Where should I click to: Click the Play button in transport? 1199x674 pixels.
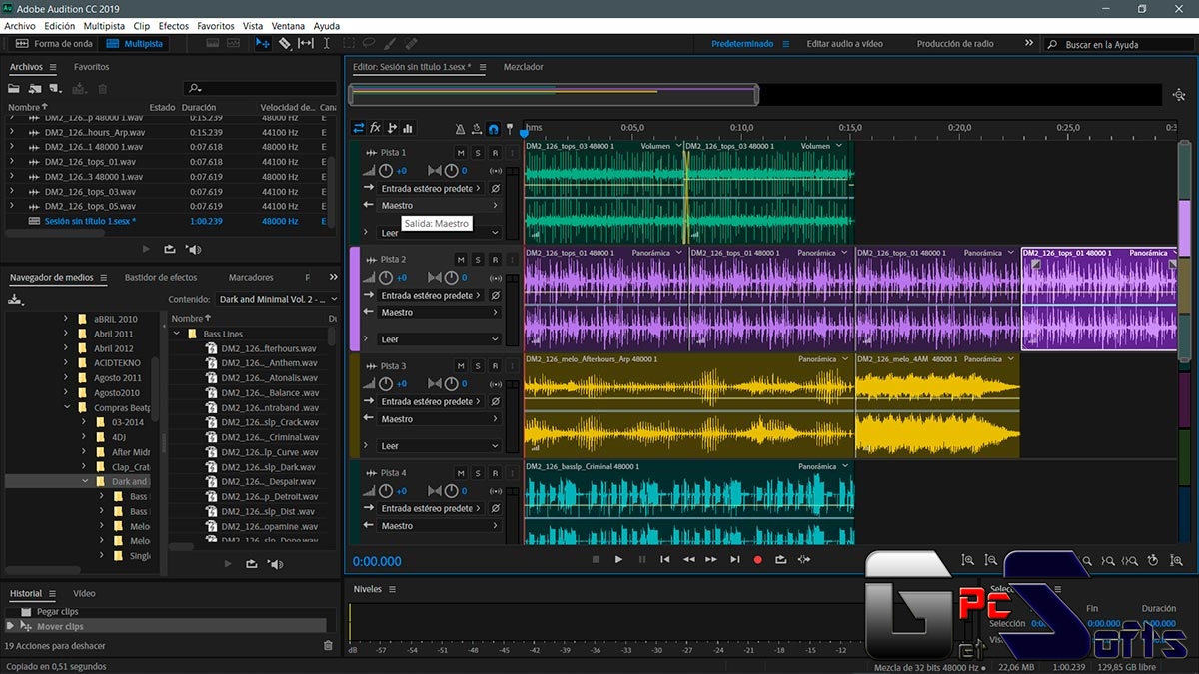click(618, 560)
